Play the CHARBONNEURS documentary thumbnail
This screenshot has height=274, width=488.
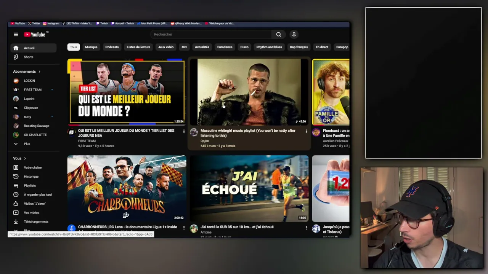pos(127,188)
